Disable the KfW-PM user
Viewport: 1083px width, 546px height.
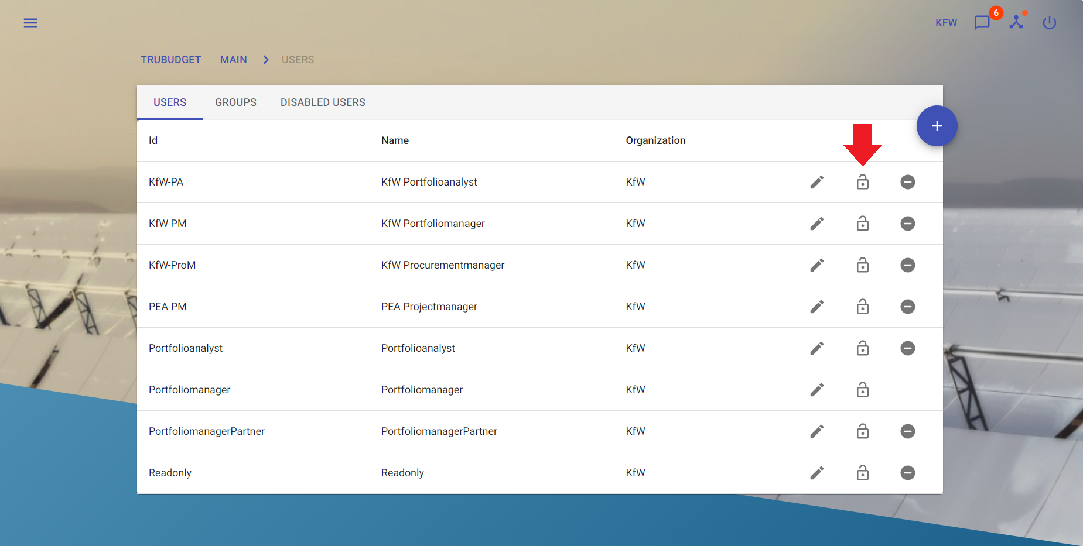coord(908,224)
